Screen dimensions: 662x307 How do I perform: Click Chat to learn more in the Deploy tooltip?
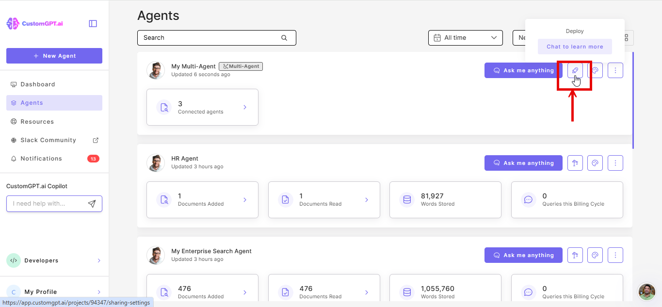tap(575, 47)
